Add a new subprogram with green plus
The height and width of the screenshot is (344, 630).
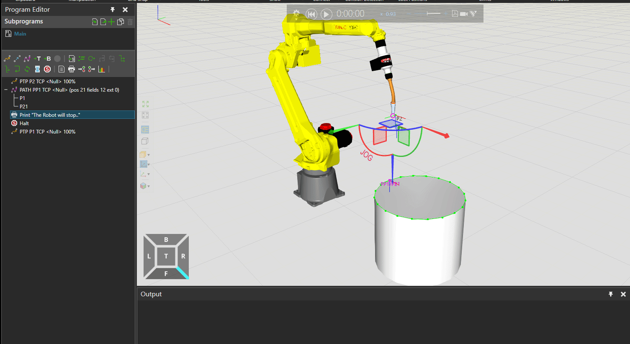pos(111,22)
